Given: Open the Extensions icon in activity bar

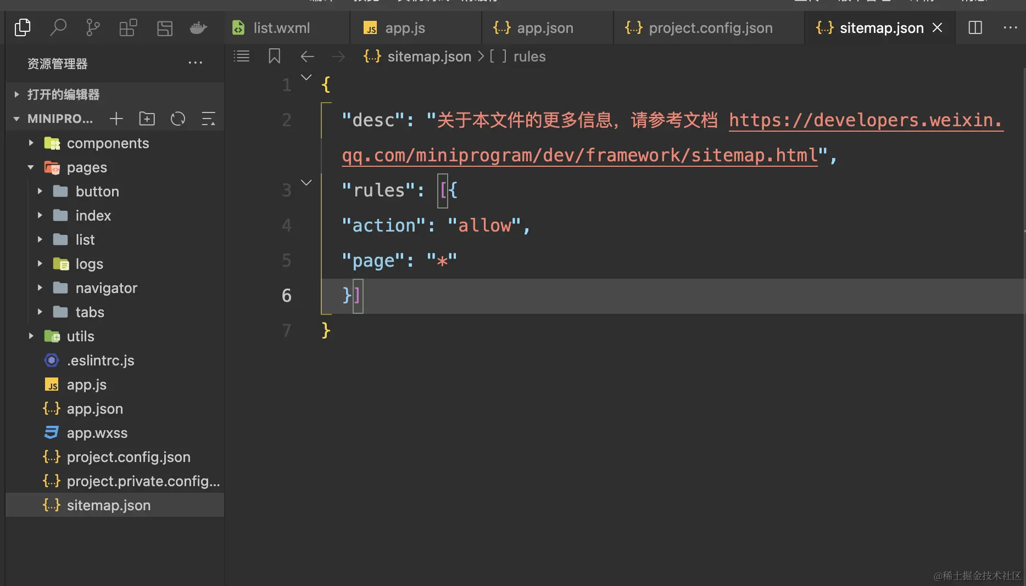Looking at the screenshot, I should [128, 27].
